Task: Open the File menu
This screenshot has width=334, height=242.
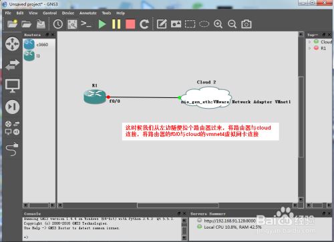Action: click(8, 13)
